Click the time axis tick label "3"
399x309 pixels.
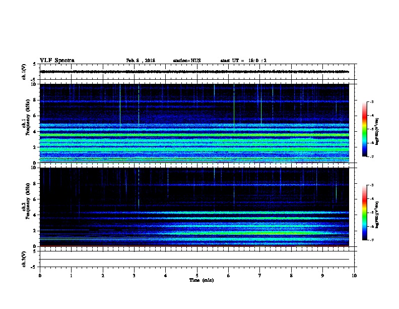[134, 275]
